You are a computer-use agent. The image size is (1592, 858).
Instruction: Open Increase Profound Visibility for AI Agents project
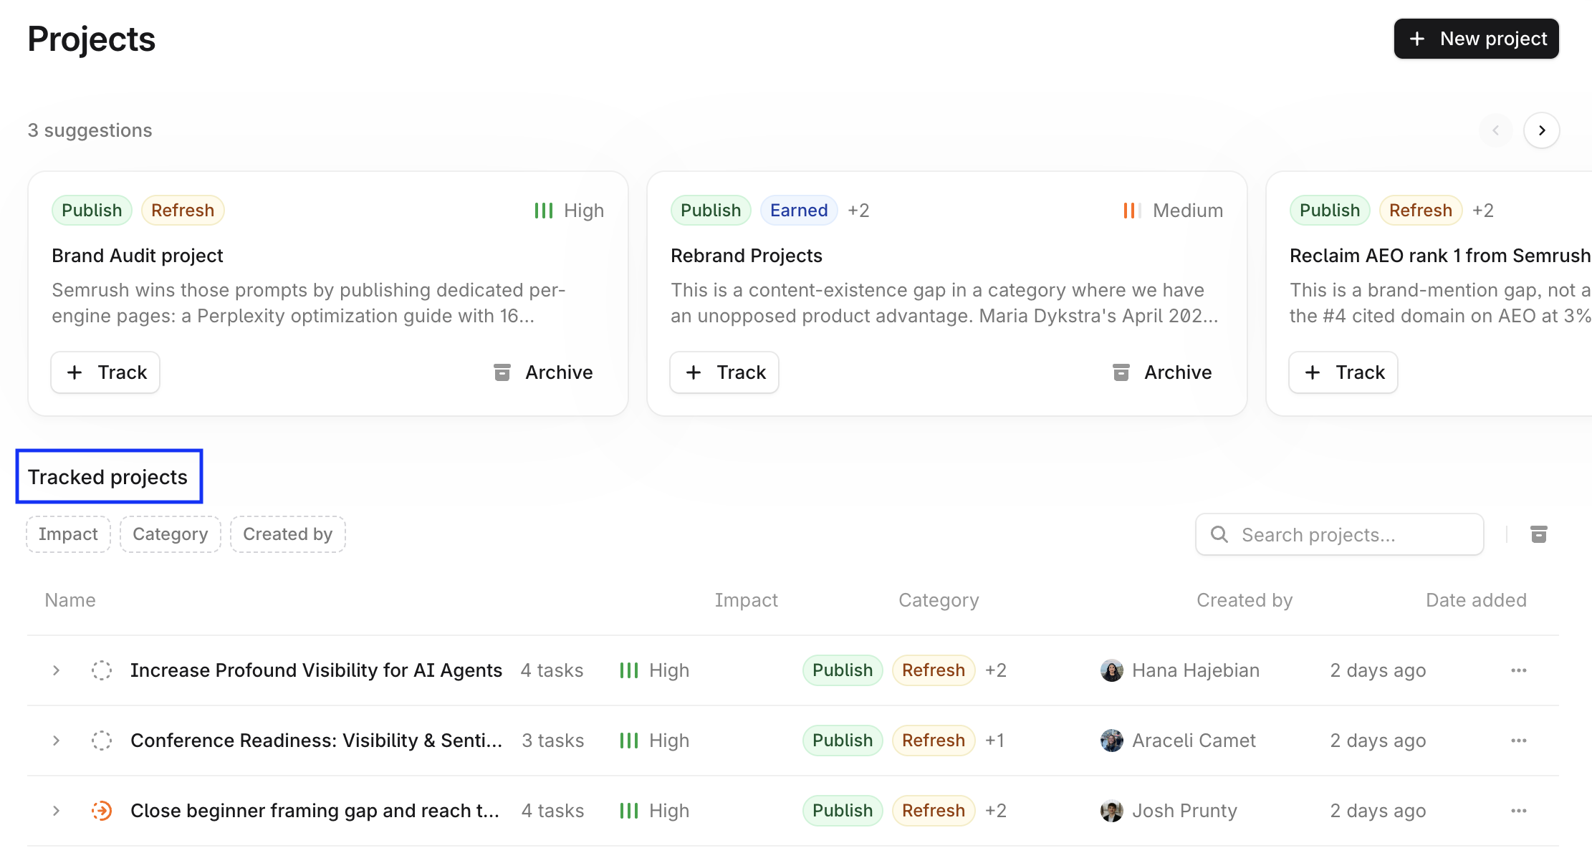click(x=316, y=670)
